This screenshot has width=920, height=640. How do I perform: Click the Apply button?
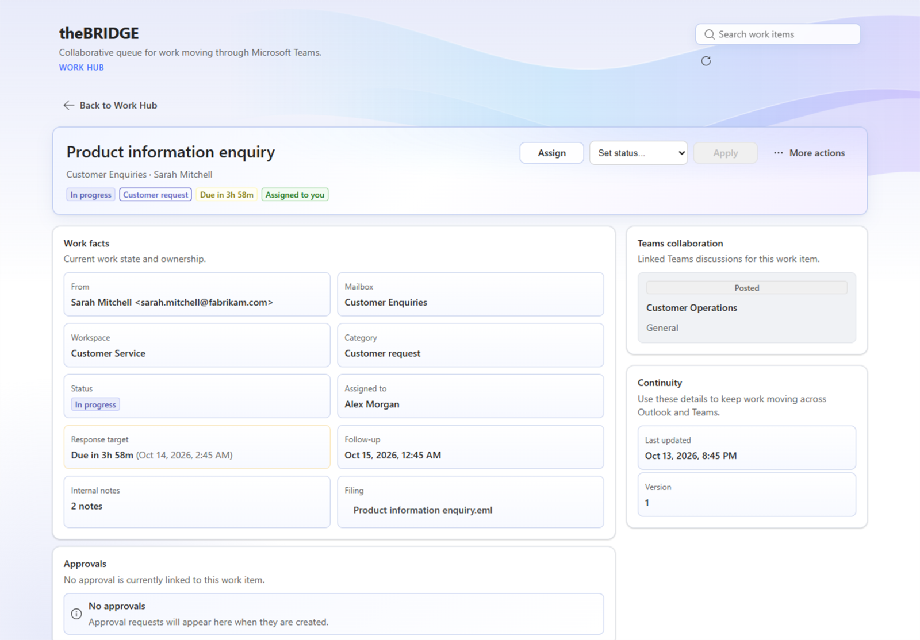pos(725,153)
